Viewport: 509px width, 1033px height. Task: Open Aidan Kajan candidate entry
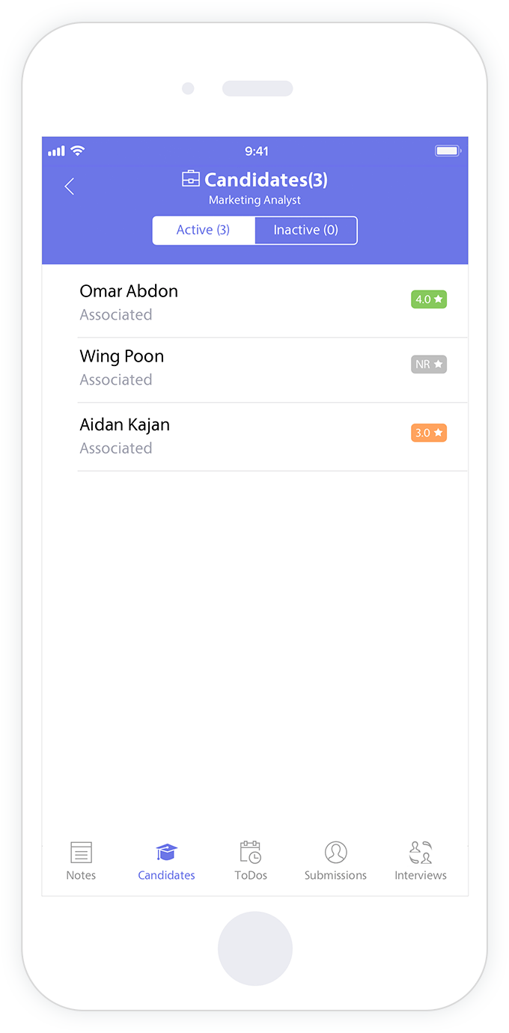point(272,437)
